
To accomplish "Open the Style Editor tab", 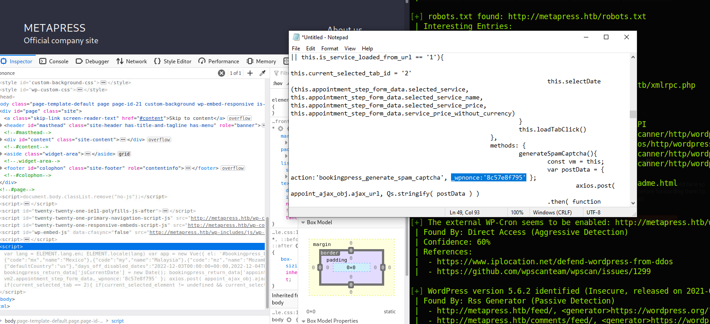I will [172, 62].
